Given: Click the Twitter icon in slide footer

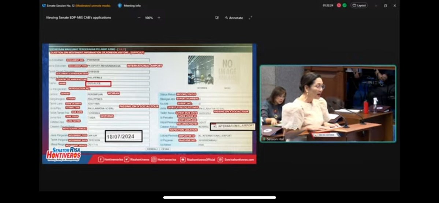Looking at the screenshot, I should (x=127, y=159).
